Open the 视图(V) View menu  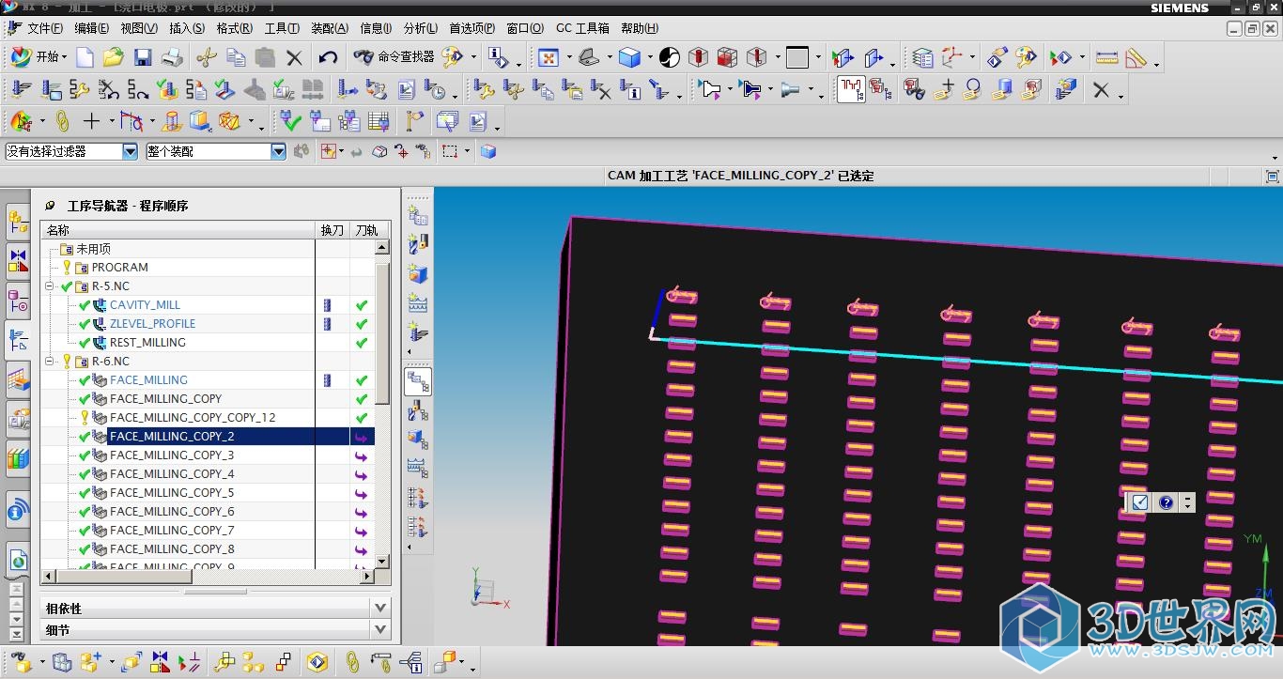(x=140, y=28)
